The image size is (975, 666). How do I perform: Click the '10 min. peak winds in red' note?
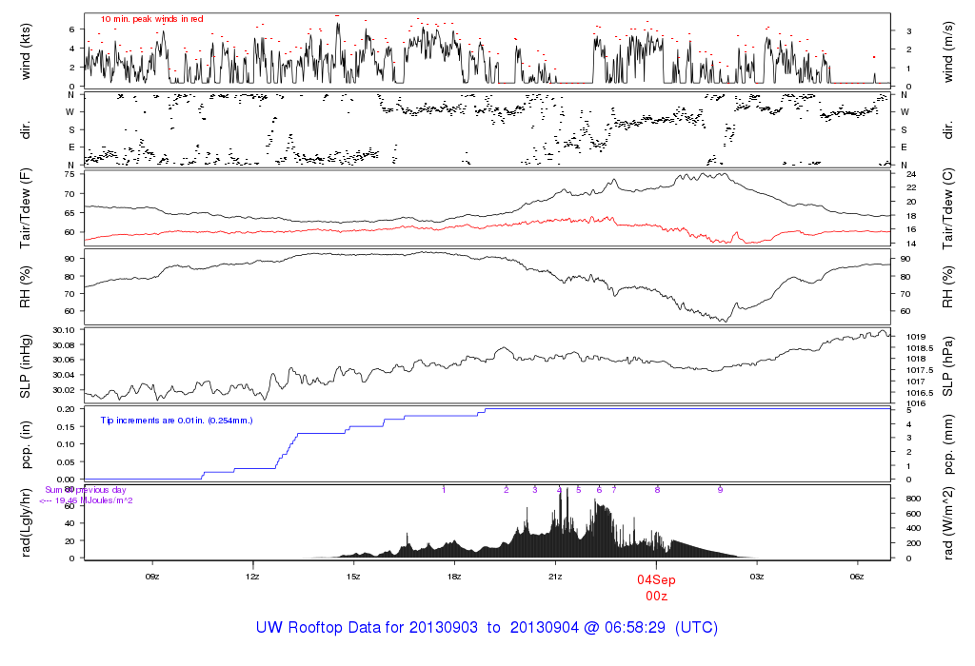[x=151, y=19]
